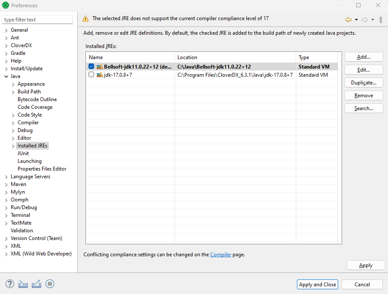Click the Import preferences icon at bottom left
The height and width of the screenshot is (294, 388).
[x=23, y=283]
